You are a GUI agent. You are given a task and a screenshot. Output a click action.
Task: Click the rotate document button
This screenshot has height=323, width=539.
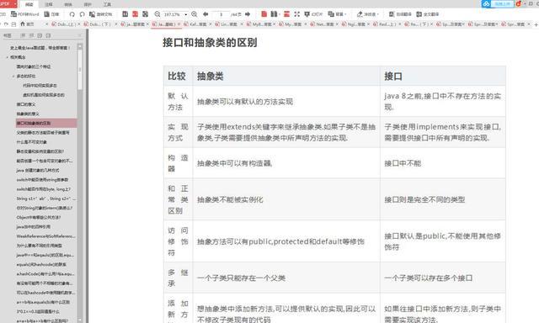coord(101,14)
